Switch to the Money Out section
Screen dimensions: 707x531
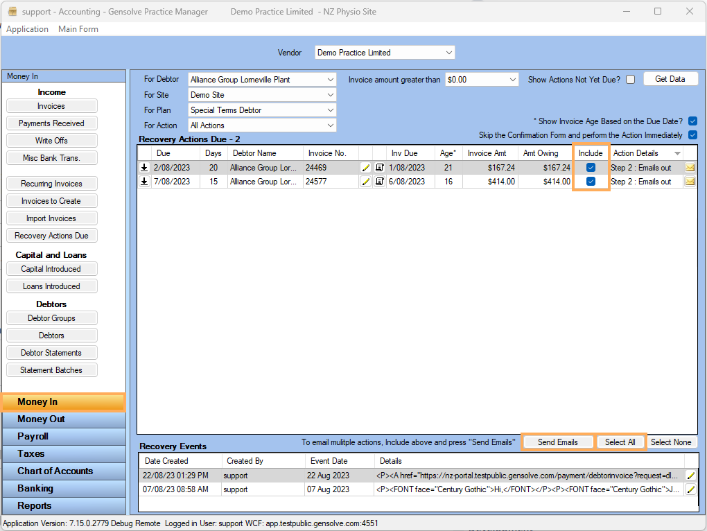[42, 419]
